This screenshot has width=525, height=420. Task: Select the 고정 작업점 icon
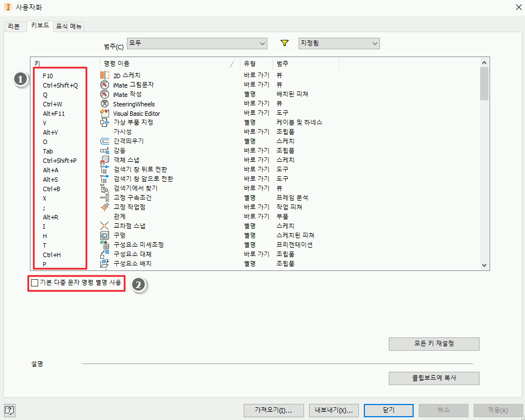click(104, 207)
